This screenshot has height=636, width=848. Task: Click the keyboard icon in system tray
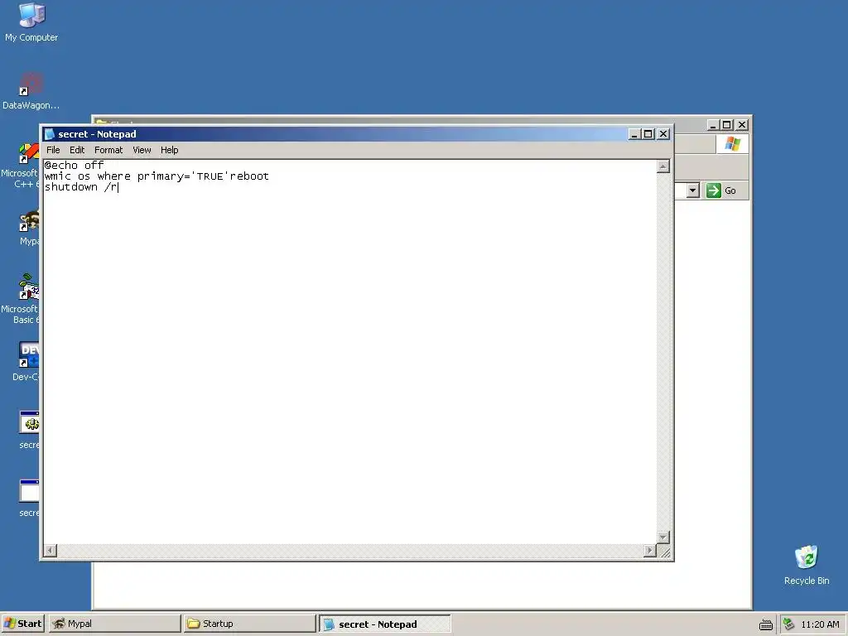point(766,624)
